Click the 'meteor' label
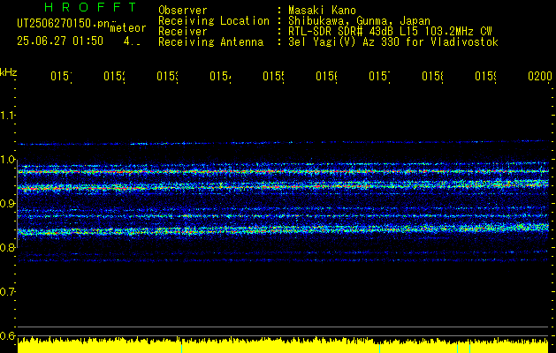 128,28
